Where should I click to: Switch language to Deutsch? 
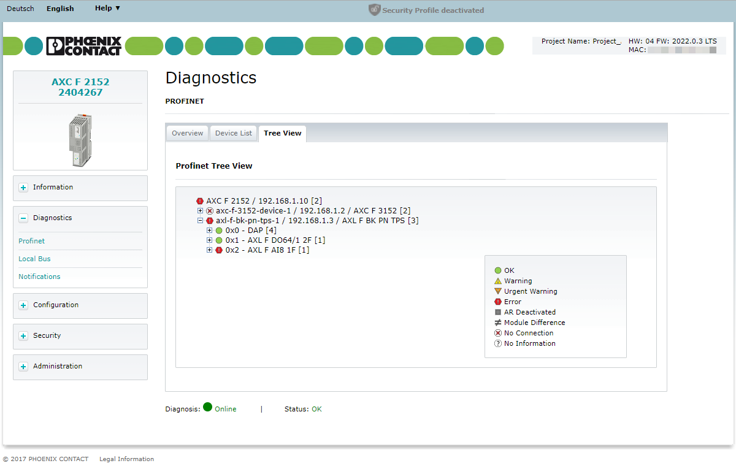(20, 9)
